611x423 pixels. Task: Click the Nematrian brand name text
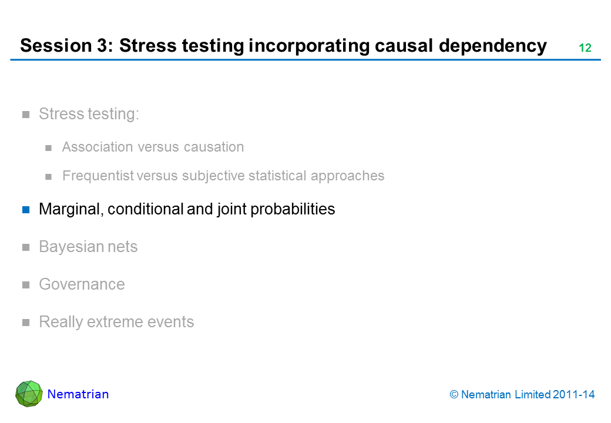click(78, 394)
